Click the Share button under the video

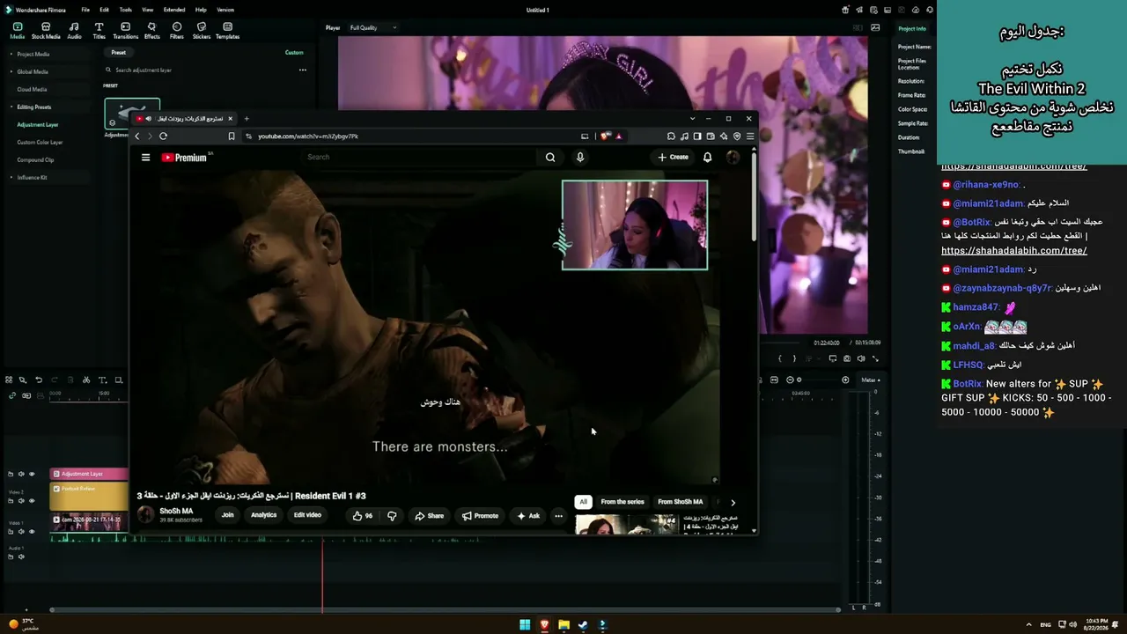429,516
